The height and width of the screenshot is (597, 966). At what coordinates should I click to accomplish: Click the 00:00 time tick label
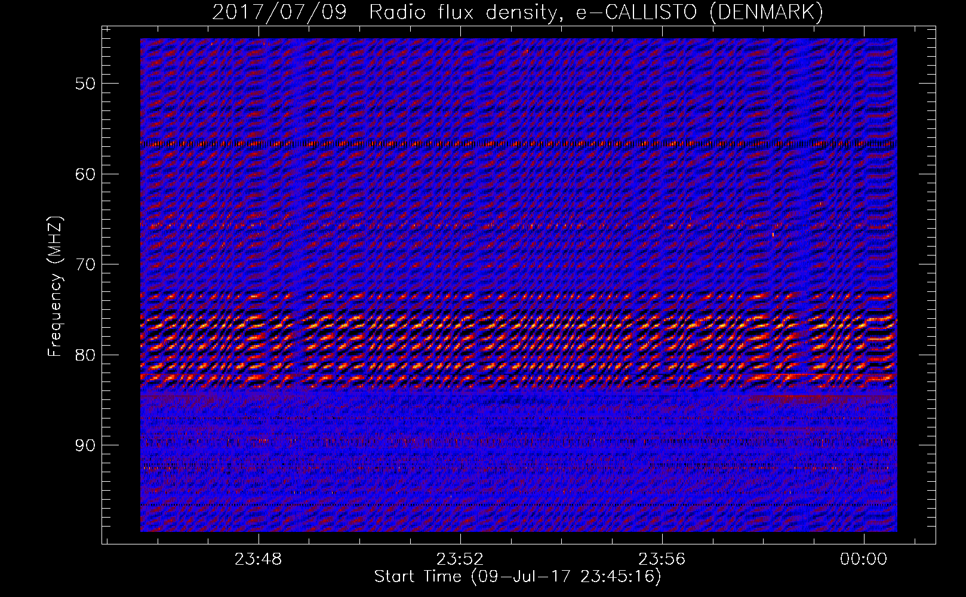coord(863,559)
